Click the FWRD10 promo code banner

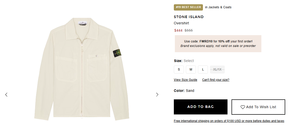218,44
